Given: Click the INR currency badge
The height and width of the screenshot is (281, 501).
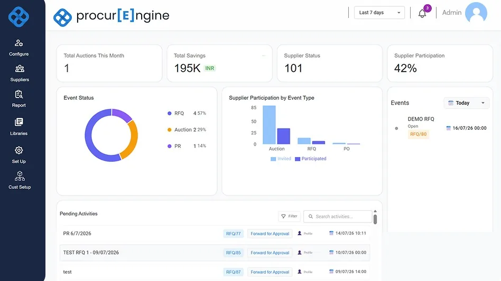Looking at the screenshot, I should coord(210,68).
